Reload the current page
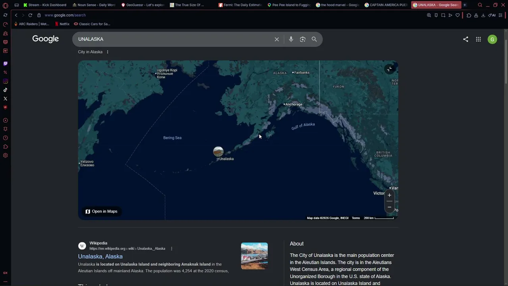Viewport: 508px width, 286px height. (x=30, y=15)
